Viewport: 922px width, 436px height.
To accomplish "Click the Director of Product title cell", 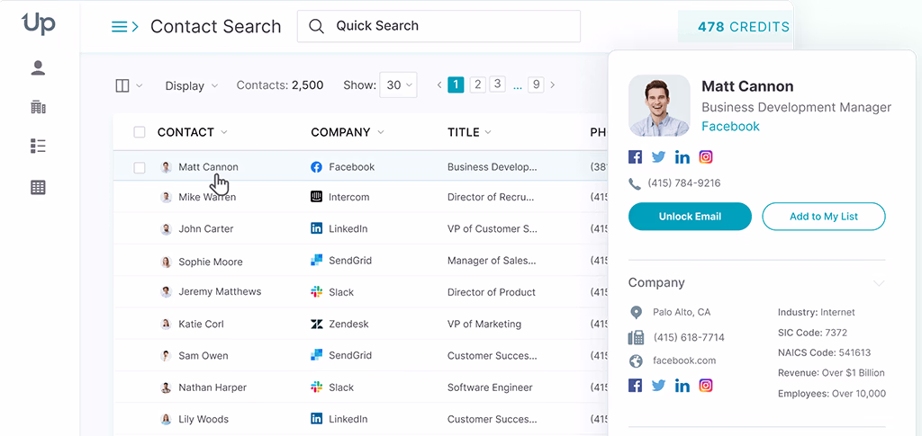I will 492,291.
